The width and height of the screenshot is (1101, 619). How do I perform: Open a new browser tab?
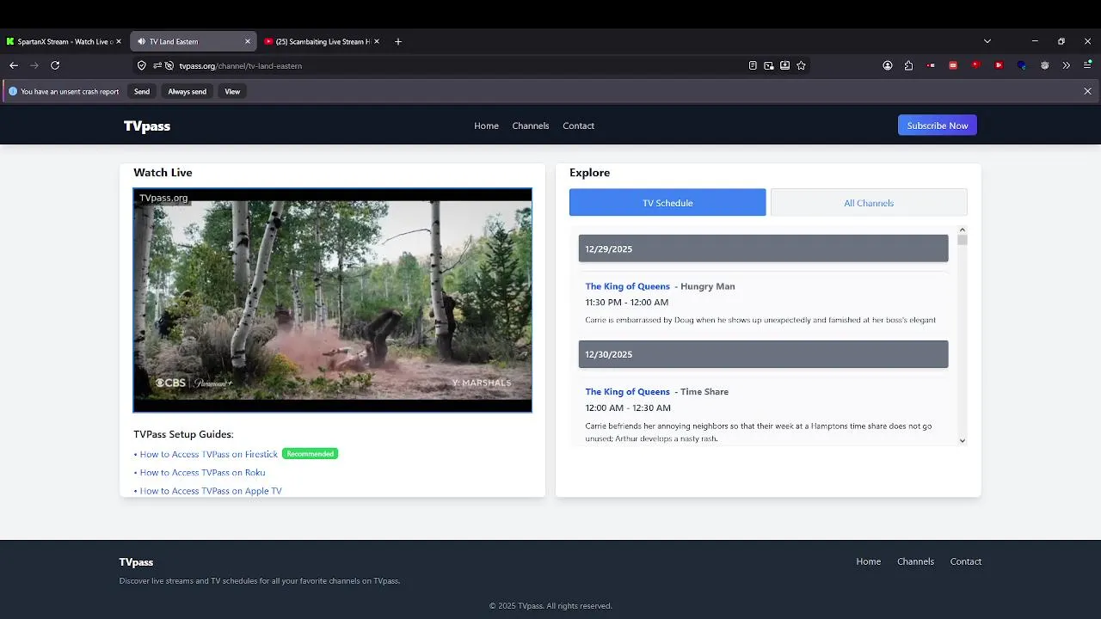397,41
